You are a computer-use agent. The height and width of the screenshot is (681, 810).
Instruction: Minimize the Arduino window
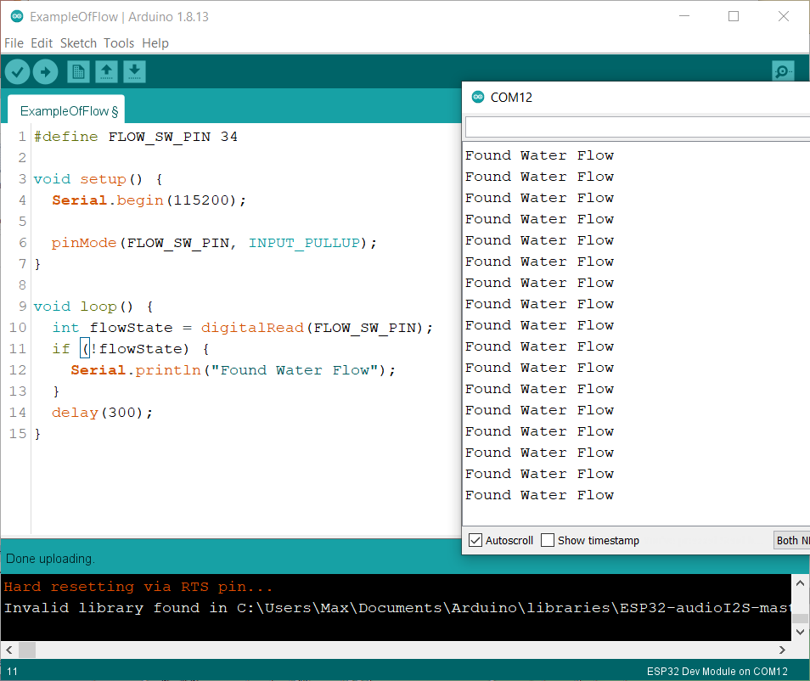point(684,16)
